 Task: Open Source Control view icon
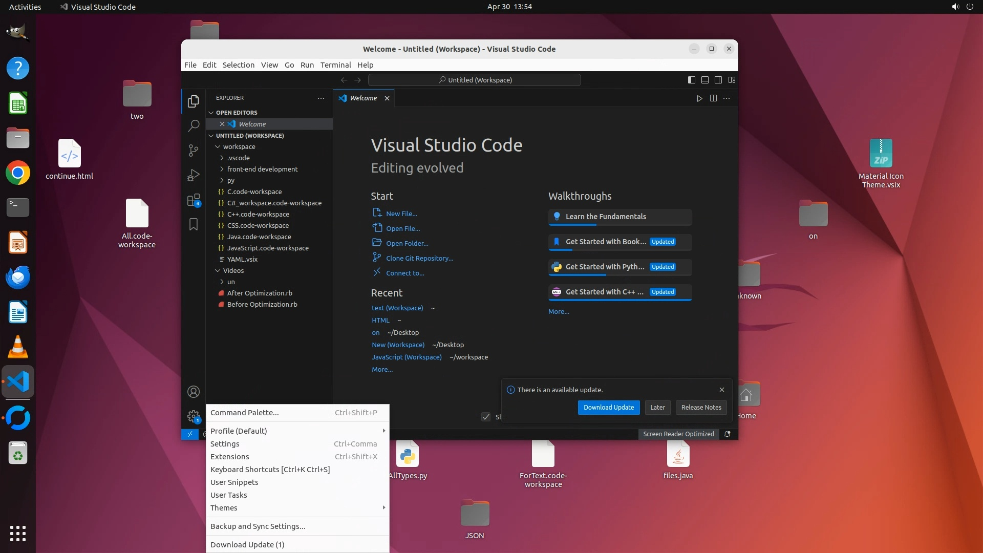194,151
